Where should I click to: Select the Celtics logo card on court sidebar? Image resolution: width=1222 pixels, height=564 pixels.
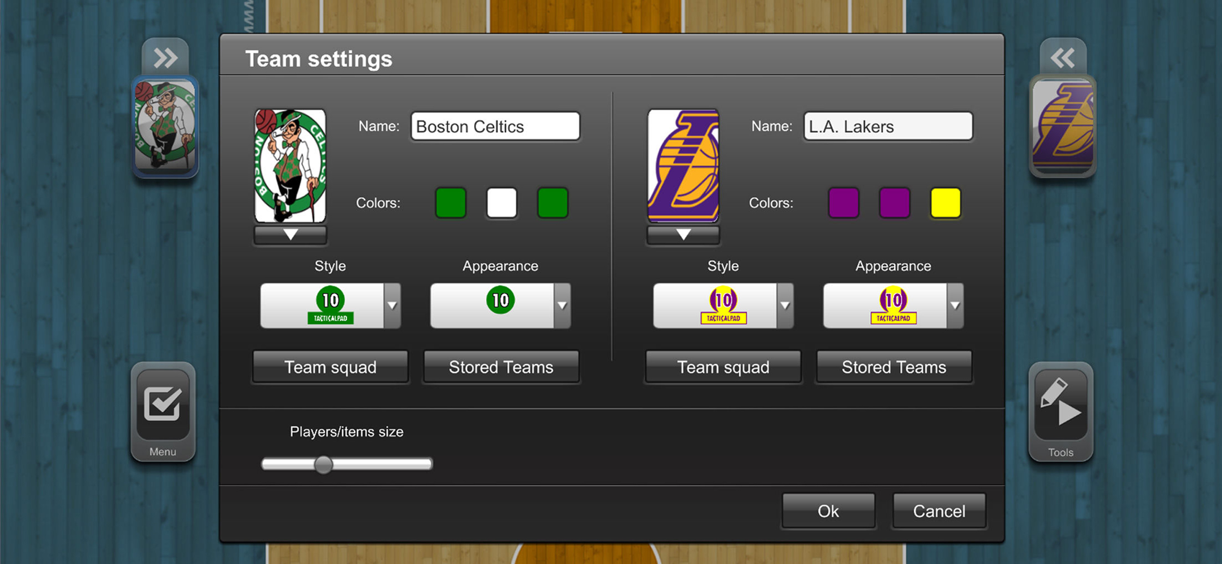(165, 126)
